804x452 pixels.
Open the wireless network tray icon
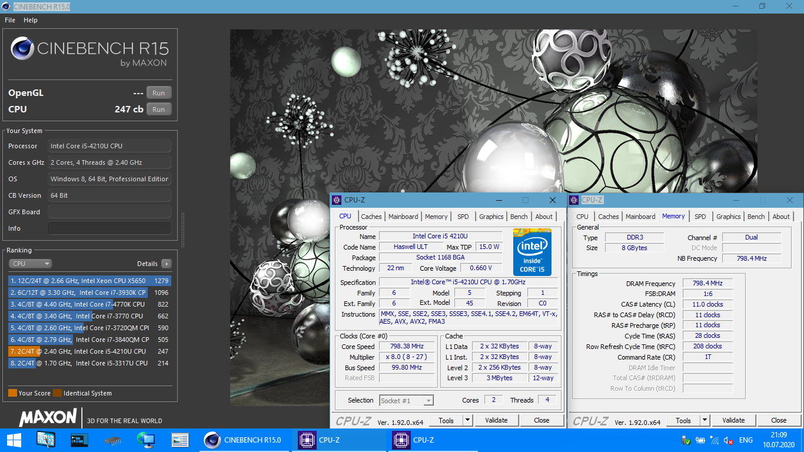(714, 440)
